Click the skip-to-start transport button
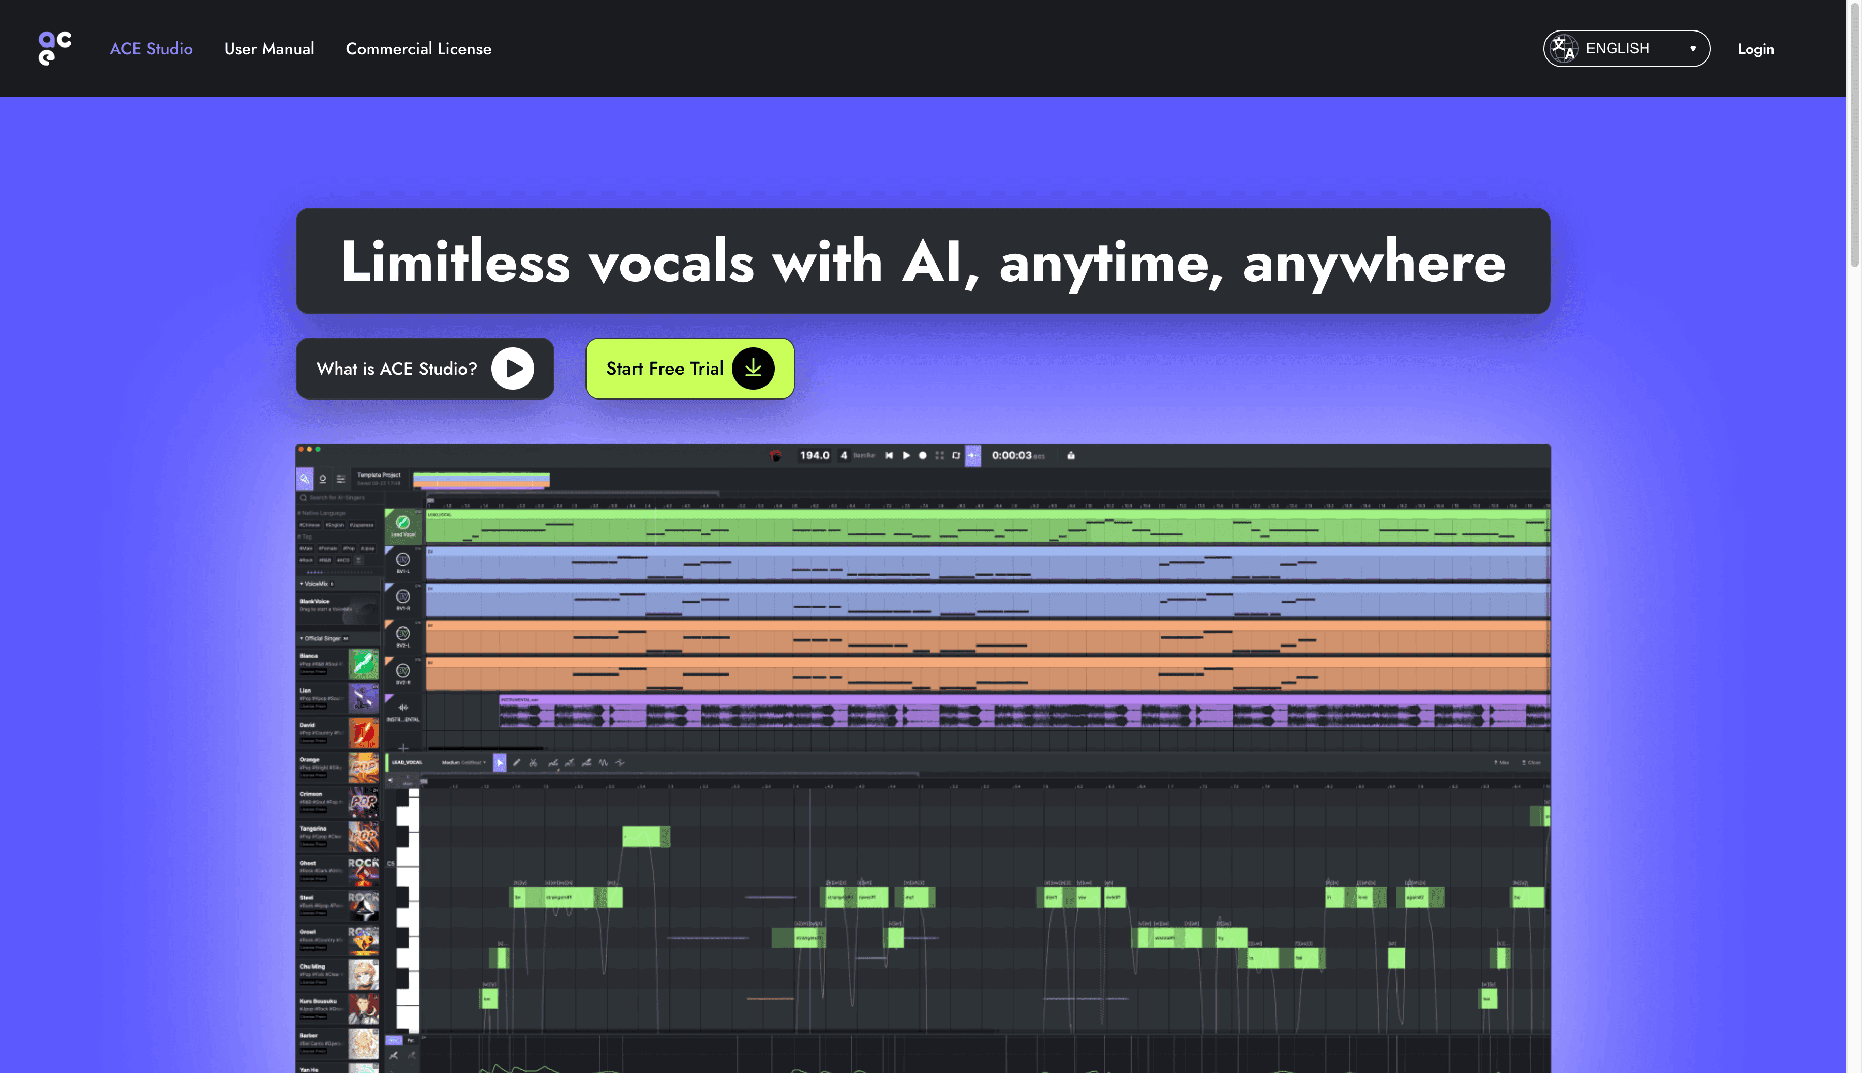The image size is (1862, 1073). tap(889, 455)
